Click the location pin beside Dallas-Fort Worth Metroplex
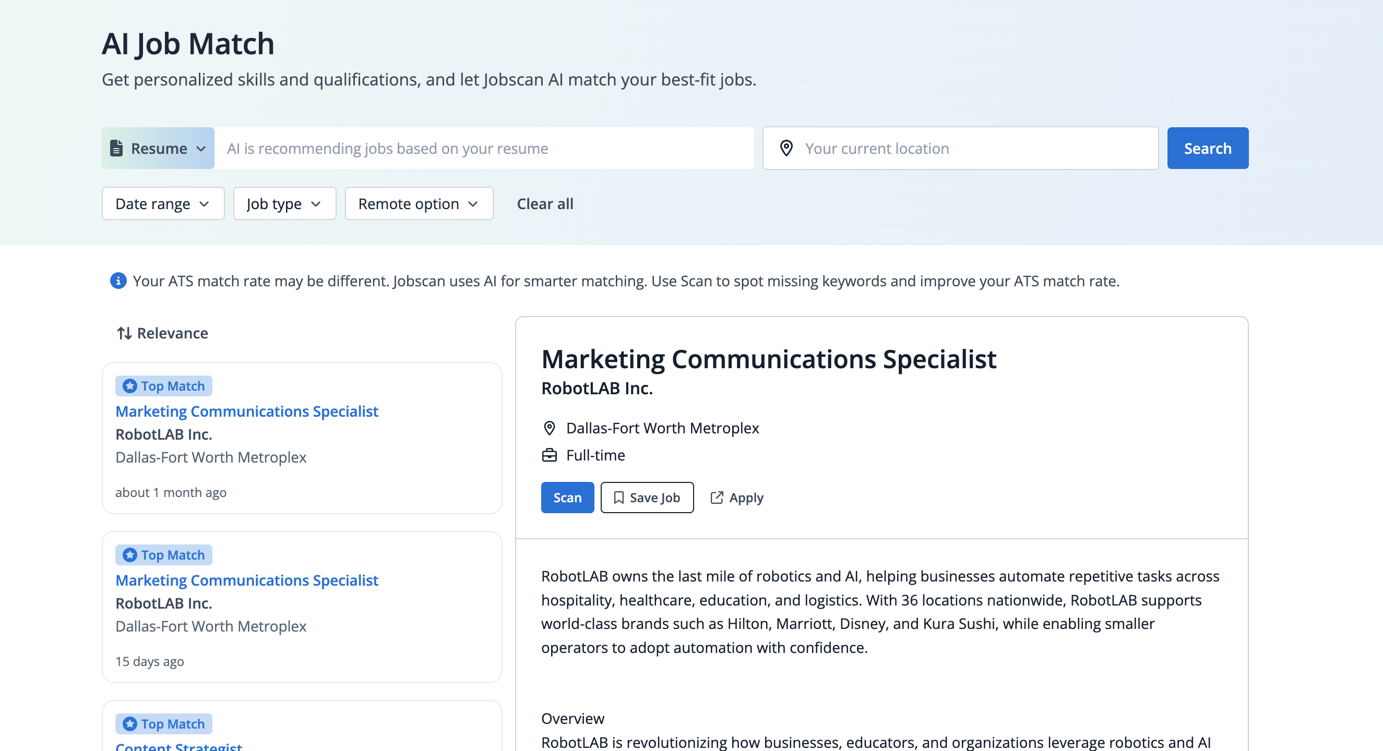Image resolution: width=1383 pixels, height=751 pixels. [549, 428]
